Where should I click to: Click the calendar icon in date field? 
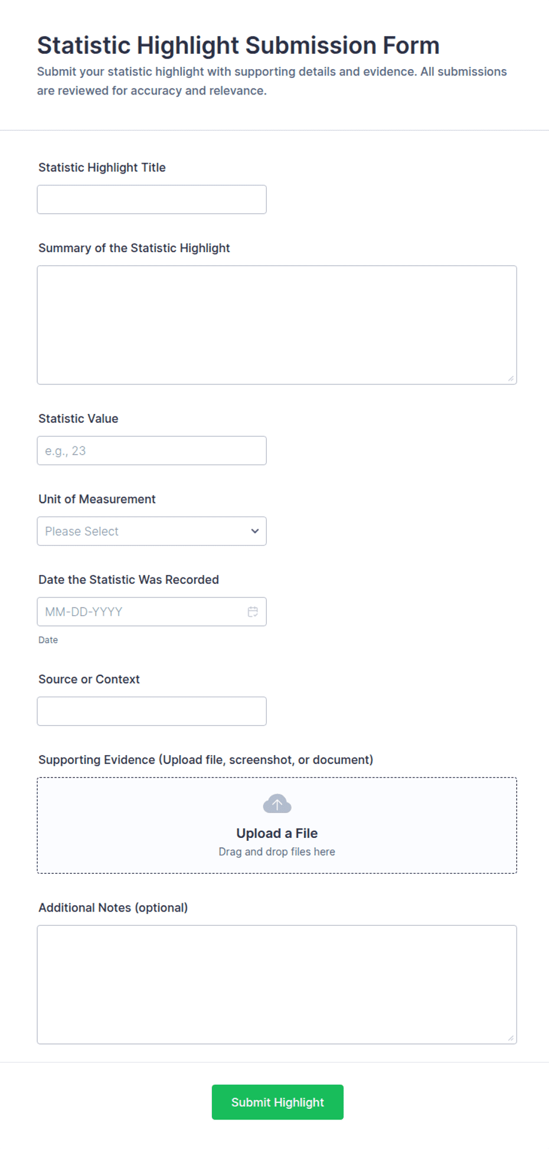point(253,612)
